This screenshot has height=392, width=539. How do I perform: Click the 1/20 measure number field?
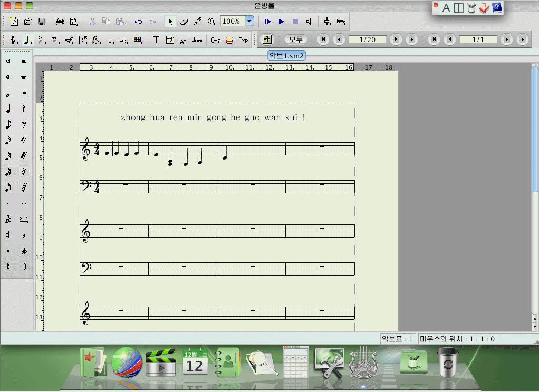point(367,40)
